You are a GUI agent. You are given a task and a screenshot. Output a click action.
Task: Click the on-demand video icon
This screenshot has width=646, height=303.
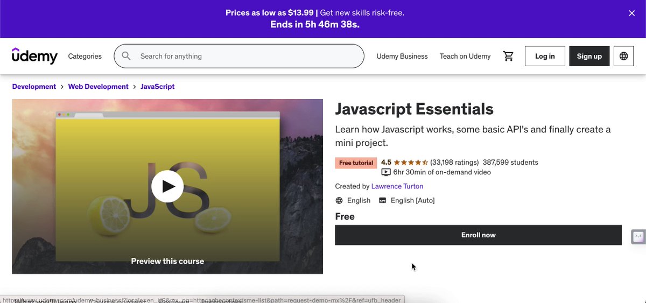tap(386, 172)
